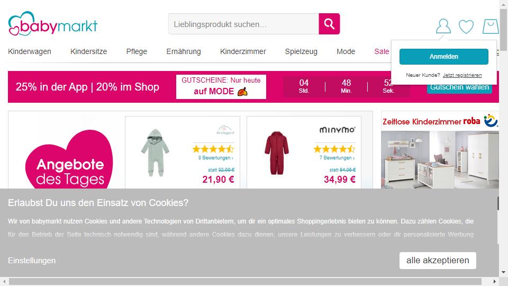The width and height of the screenshot is (508, 286).
Task: Click the Anmelden button
Action: pos(443,57)
